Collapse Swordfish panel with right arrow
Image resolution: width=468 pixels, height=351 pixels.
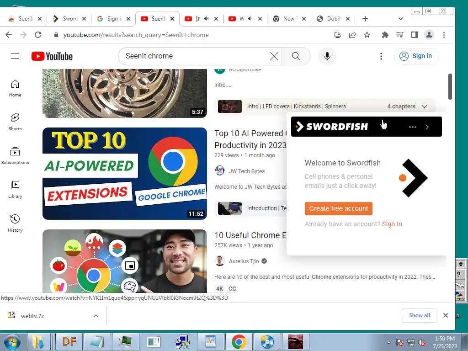click(x=427, y=127)
